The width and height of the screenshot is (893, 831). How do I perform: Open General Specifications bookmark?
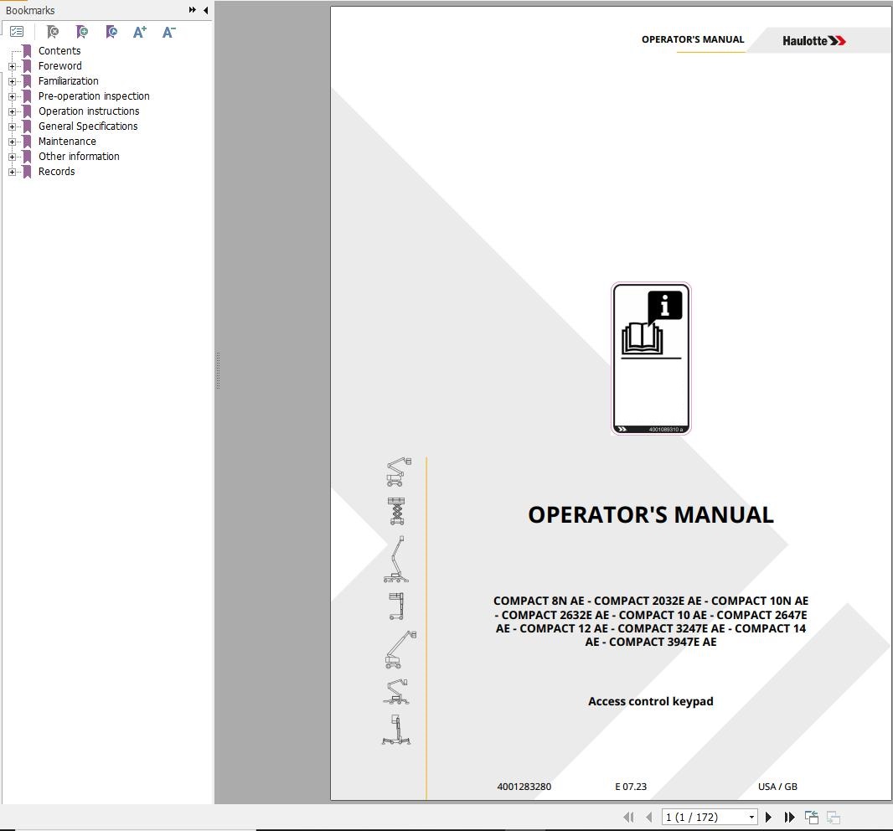[88, 126]
